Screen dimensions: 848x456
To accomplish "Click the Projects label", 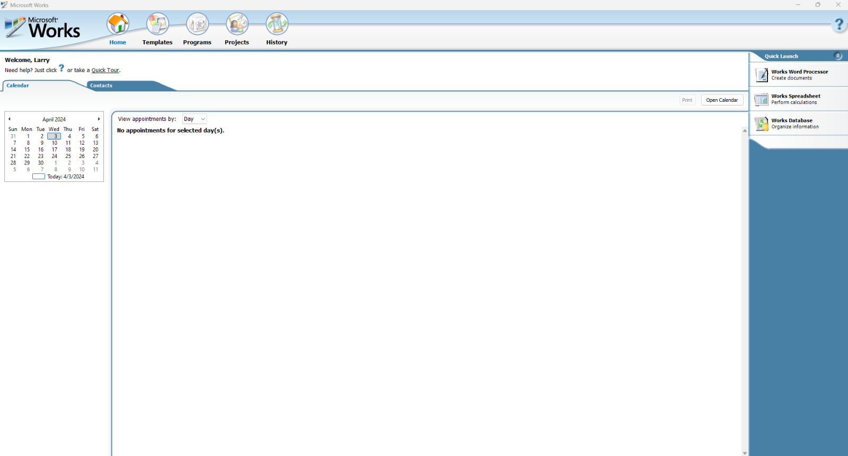I will (237, 42).
